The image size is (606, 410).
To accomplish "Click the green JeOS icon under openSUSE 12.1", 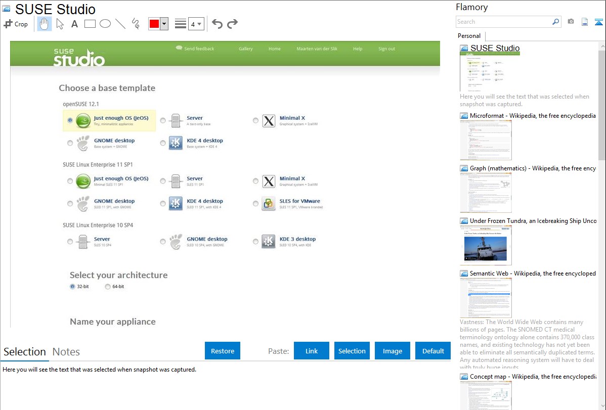I will pos(83,120).
